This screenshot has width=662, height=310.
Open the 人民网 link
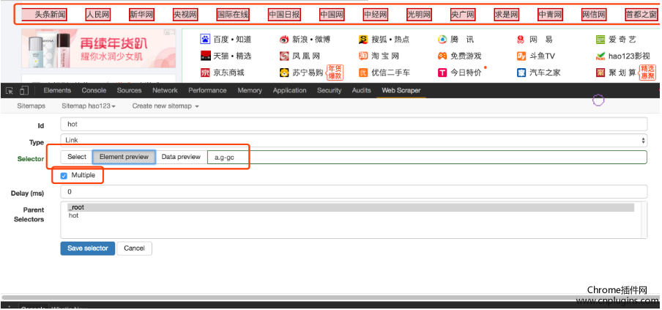[x=98, y=15]
